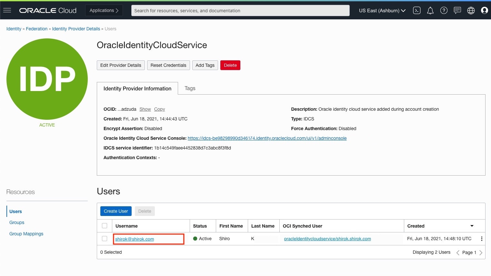Go to the previous users page
Viewport: 491px width, 276px height.
click(458, 253)
